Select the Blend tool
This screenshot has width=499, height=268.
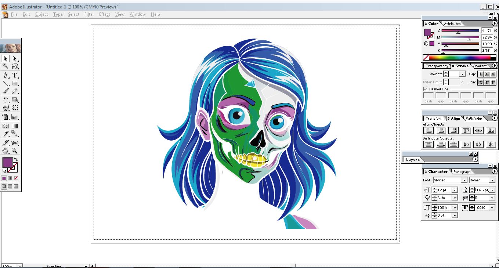click(x=15, y=134)
